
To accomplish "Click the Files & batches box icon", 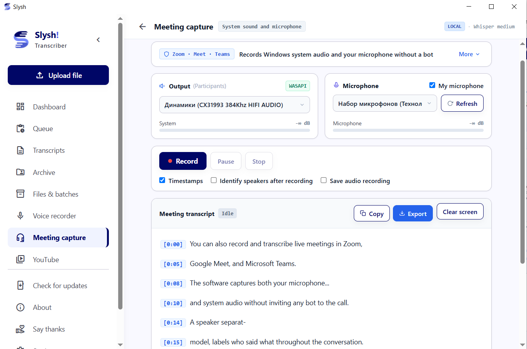I will pyautogui.click(x=21, y=194).
